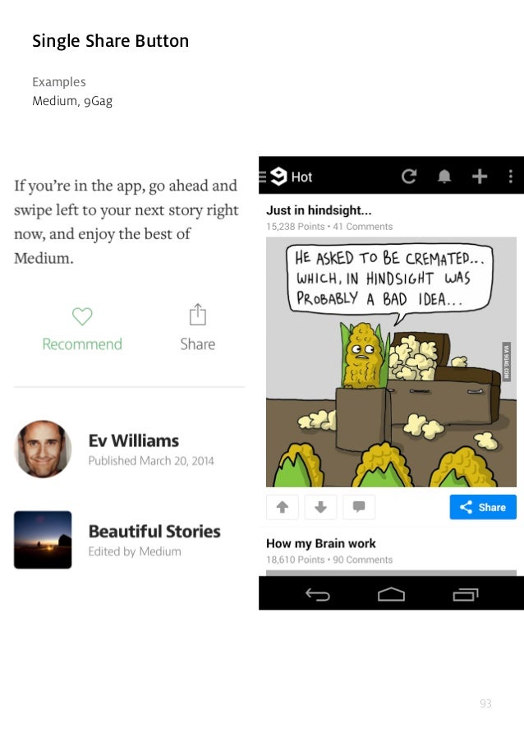Tap the Recommend heart icon
This screenshot has width=524, height=742.
click(82, 316)
